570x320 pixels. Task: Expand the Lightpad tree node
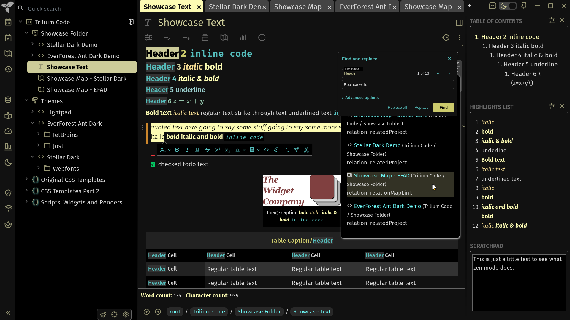33,112
